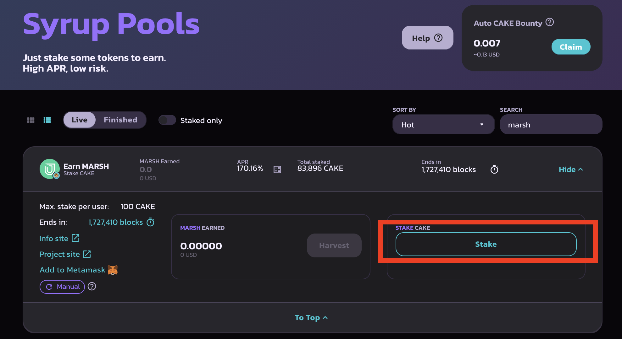Select the Live pools toggle

80,120
